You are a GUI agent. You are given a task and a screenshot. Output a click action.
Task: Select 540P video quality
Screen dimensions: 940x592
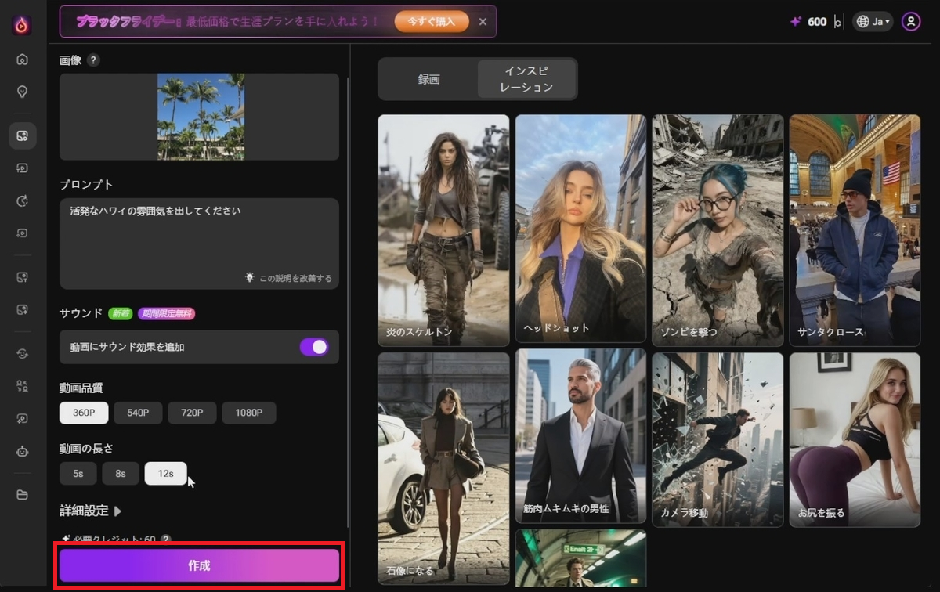(x=138, y=413)
